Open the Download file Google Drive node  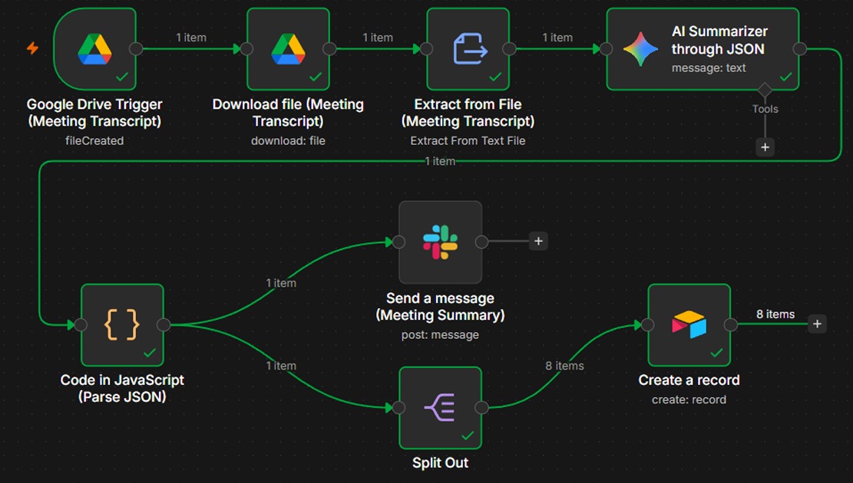(289, 49)
